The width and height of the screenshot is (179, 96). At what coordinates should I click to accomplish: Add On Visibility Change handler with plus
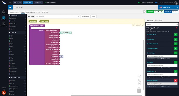pyautogui.click(x=176, y=48)
